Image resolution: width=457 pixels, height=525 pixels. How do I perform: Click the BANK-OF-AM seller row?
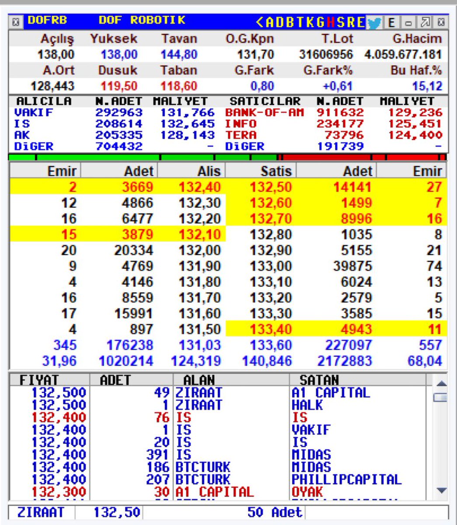click(x=335, y=112)
